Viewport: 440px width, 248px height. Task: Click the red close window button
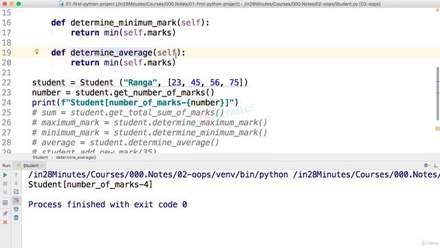5,4
